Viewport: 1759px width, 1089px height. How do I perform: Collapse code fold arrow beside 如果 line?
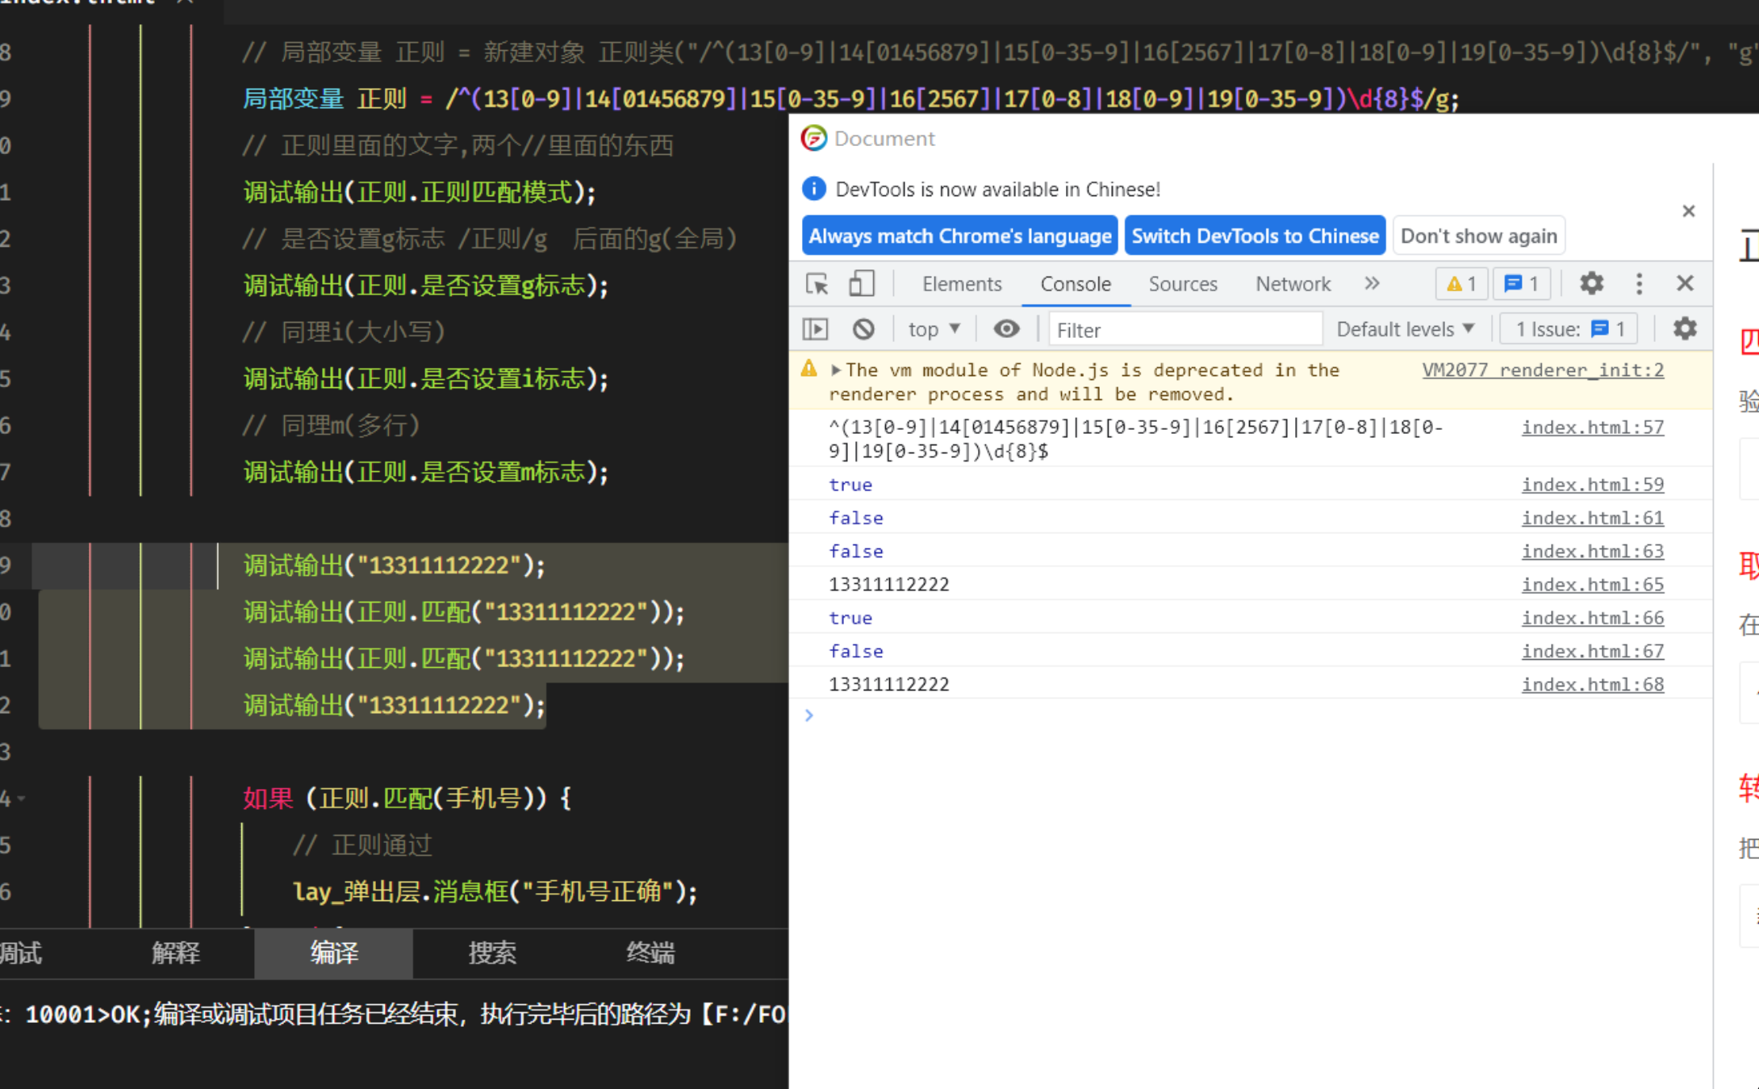point(22,799)
